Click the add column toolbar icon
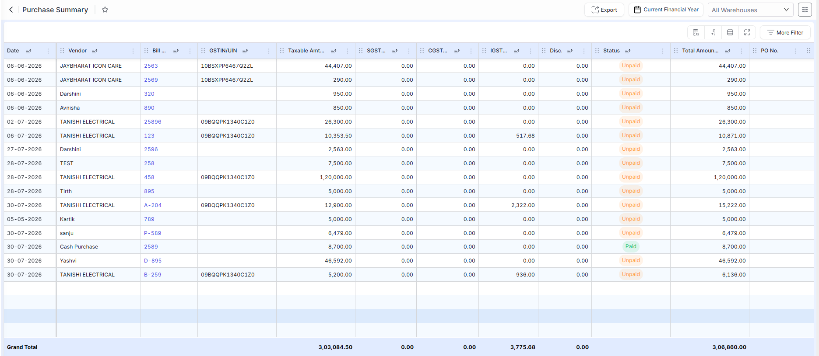This screenshot has height=356, width=819. pos(713,32)
